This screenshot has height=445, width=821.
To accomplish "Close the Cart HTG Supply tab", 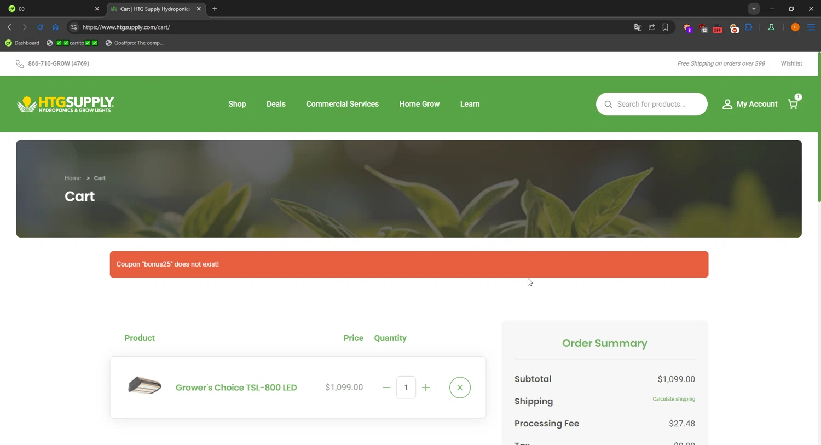I will (199, 9).
